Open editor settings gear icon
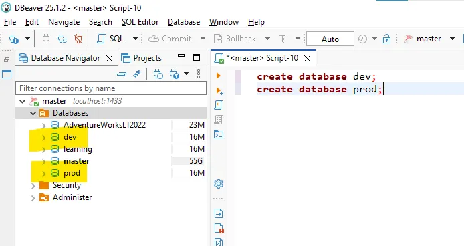Viewport: 464px width, 246px height. (x=219, y=184)
